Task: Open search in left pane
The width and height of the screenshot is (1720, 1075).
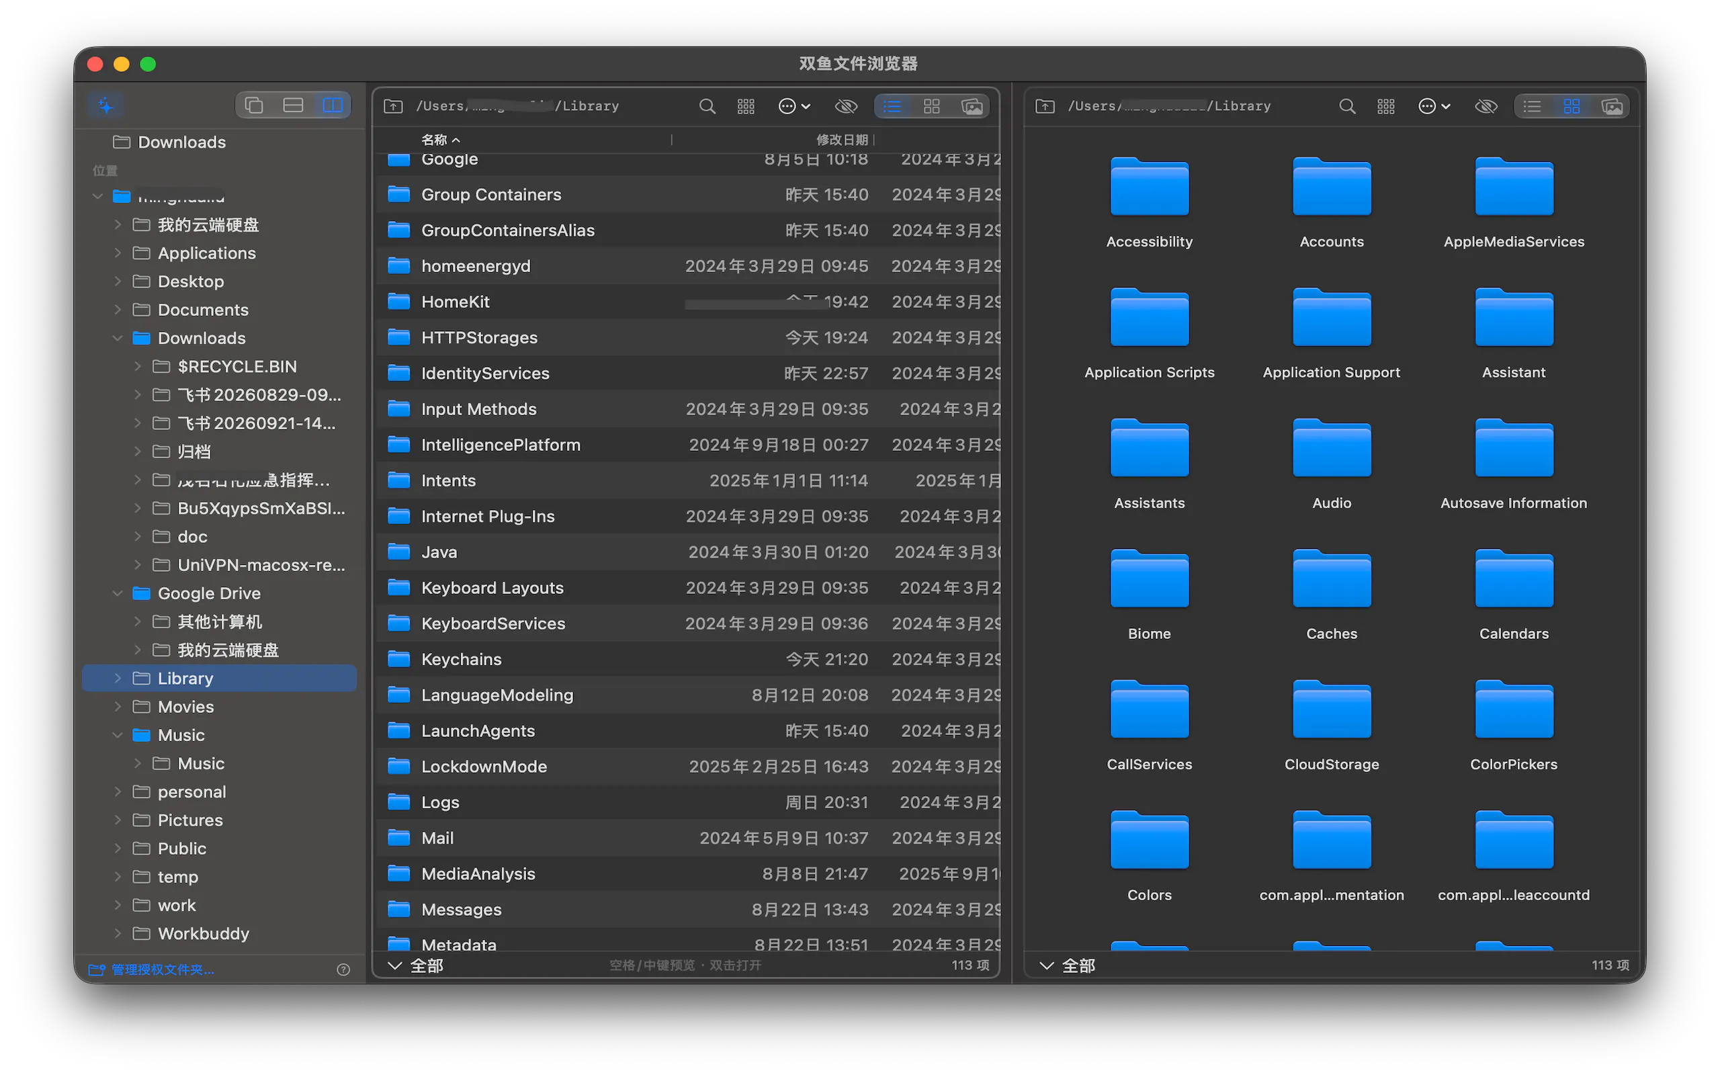Action: (707, 106)
